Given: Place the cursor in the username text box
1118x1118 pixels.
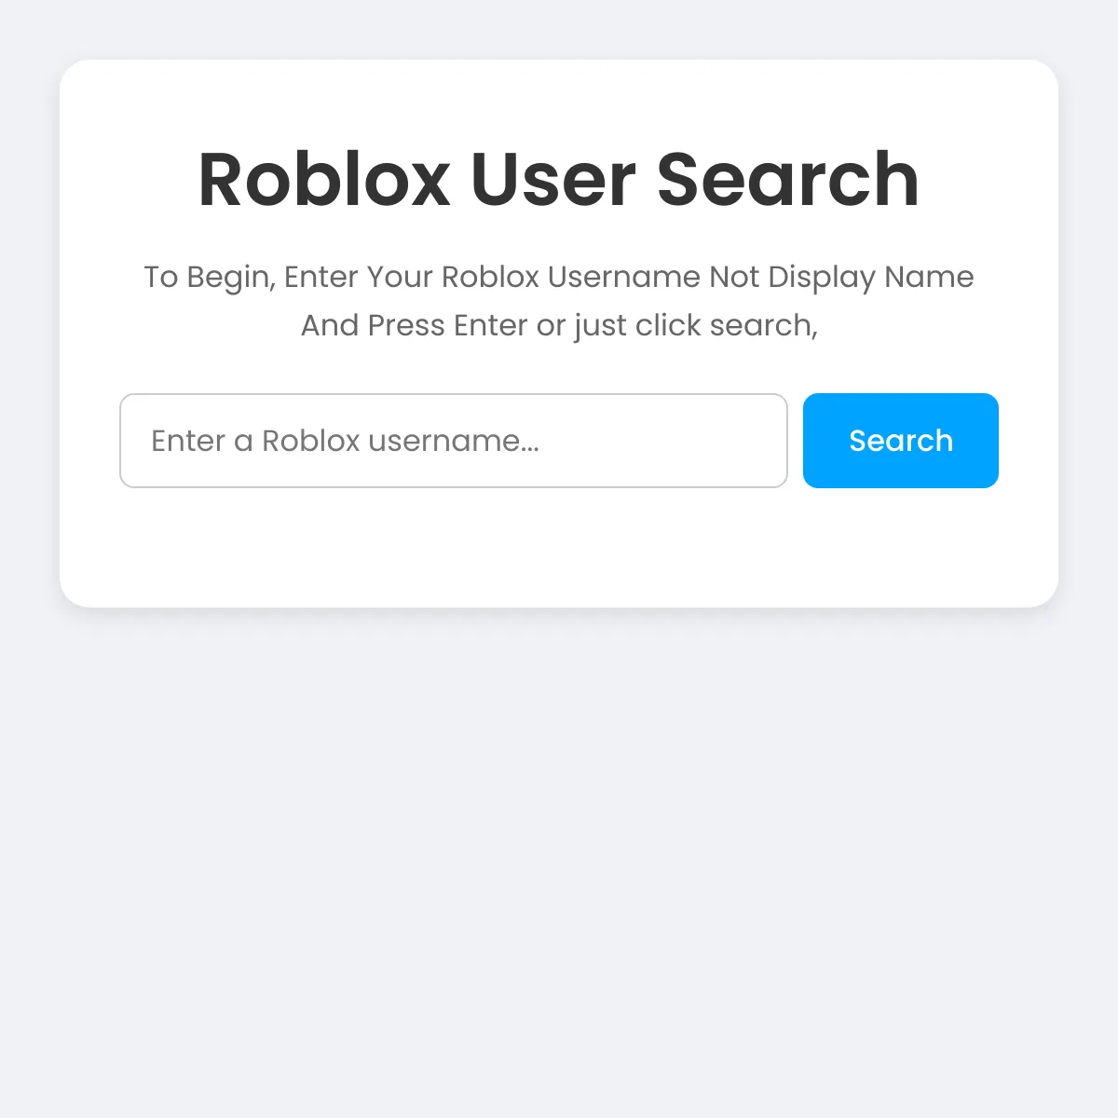Looking at the screenshot, I should pos(454,441).
